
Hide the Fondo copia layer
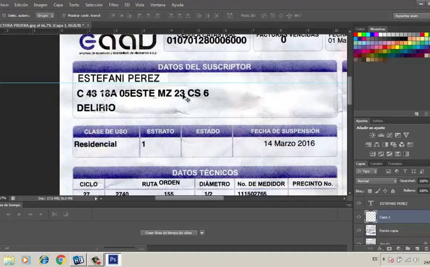click(359, 231)
